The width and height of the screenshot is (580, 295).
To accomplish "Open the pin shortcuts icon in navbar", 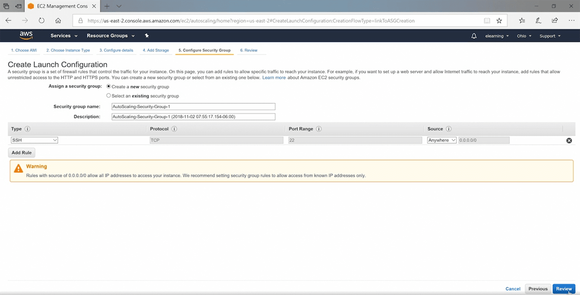I will click(147, 36).
